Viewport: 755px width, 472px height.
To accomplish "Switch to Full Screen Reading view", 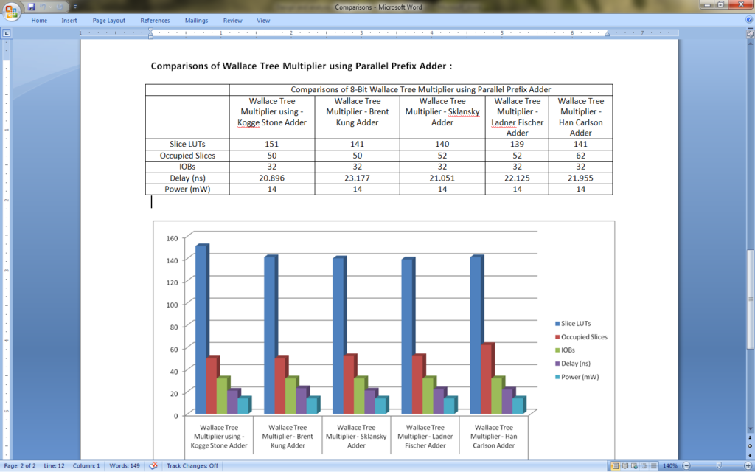I will (x=625, y=466).
